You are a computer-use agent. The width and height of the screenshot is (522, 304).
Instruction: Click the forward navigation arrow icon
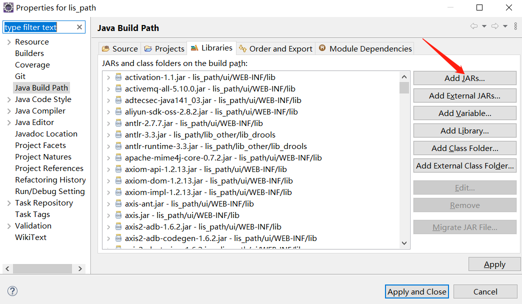click(495, 26)
